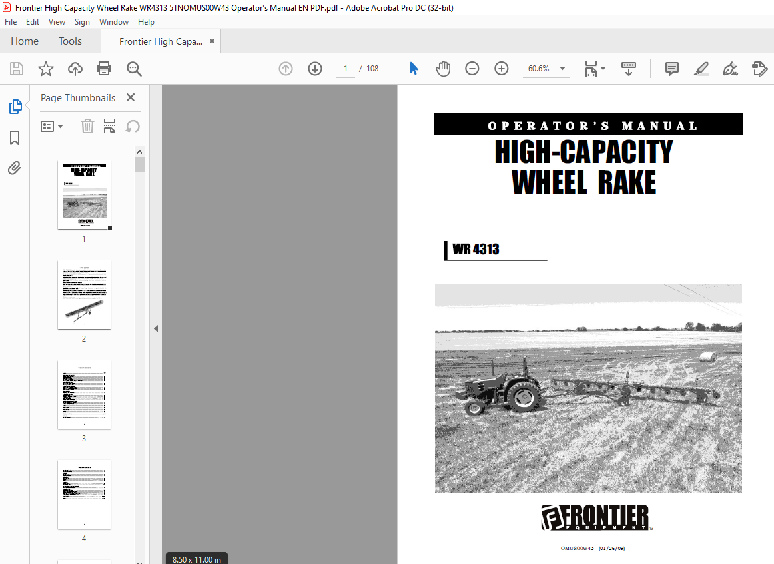Open the File menu
The width and height of the screenshot is (774, 564).
[x=11, y=22]
